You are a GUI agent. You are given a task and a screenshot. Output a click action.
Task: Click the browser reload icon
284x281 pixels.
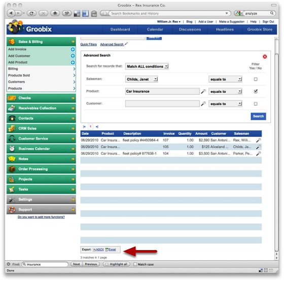[31, 13]
